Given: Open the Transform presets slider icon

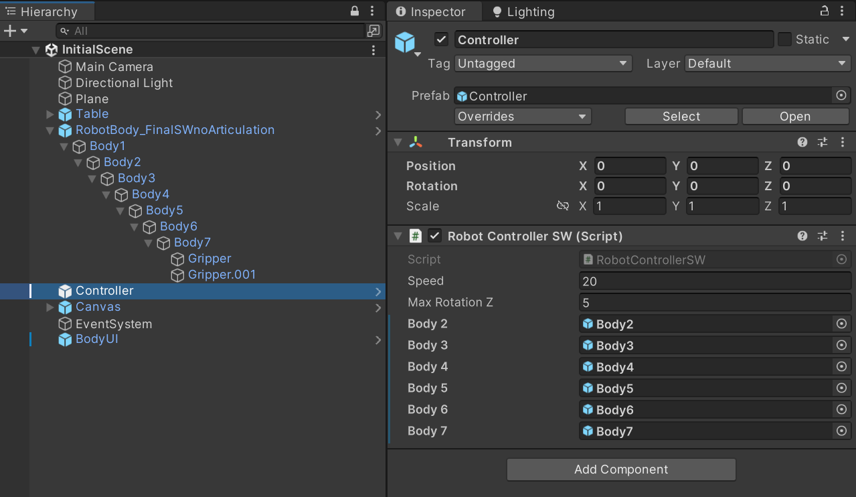Looking at the screenshot, I should (823, 143).
